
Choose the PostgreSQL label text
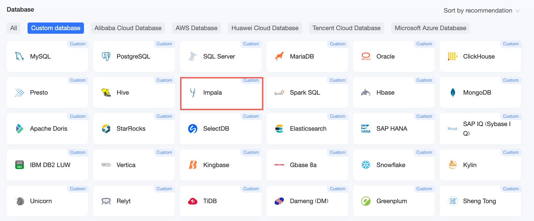tap(133, 57)
